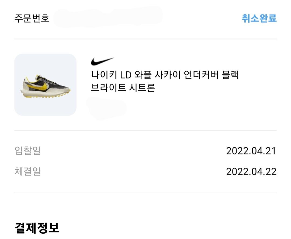
Task: Select the 주문번호 label
Action: click(32, 19)
